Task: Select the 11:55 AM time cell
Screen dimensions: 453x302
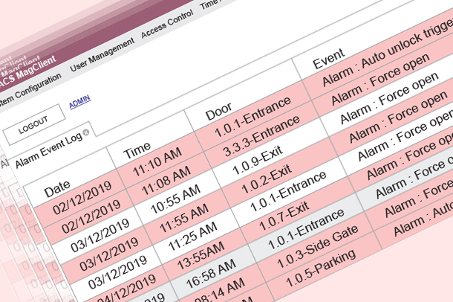Action: click(x=183, y=218)
